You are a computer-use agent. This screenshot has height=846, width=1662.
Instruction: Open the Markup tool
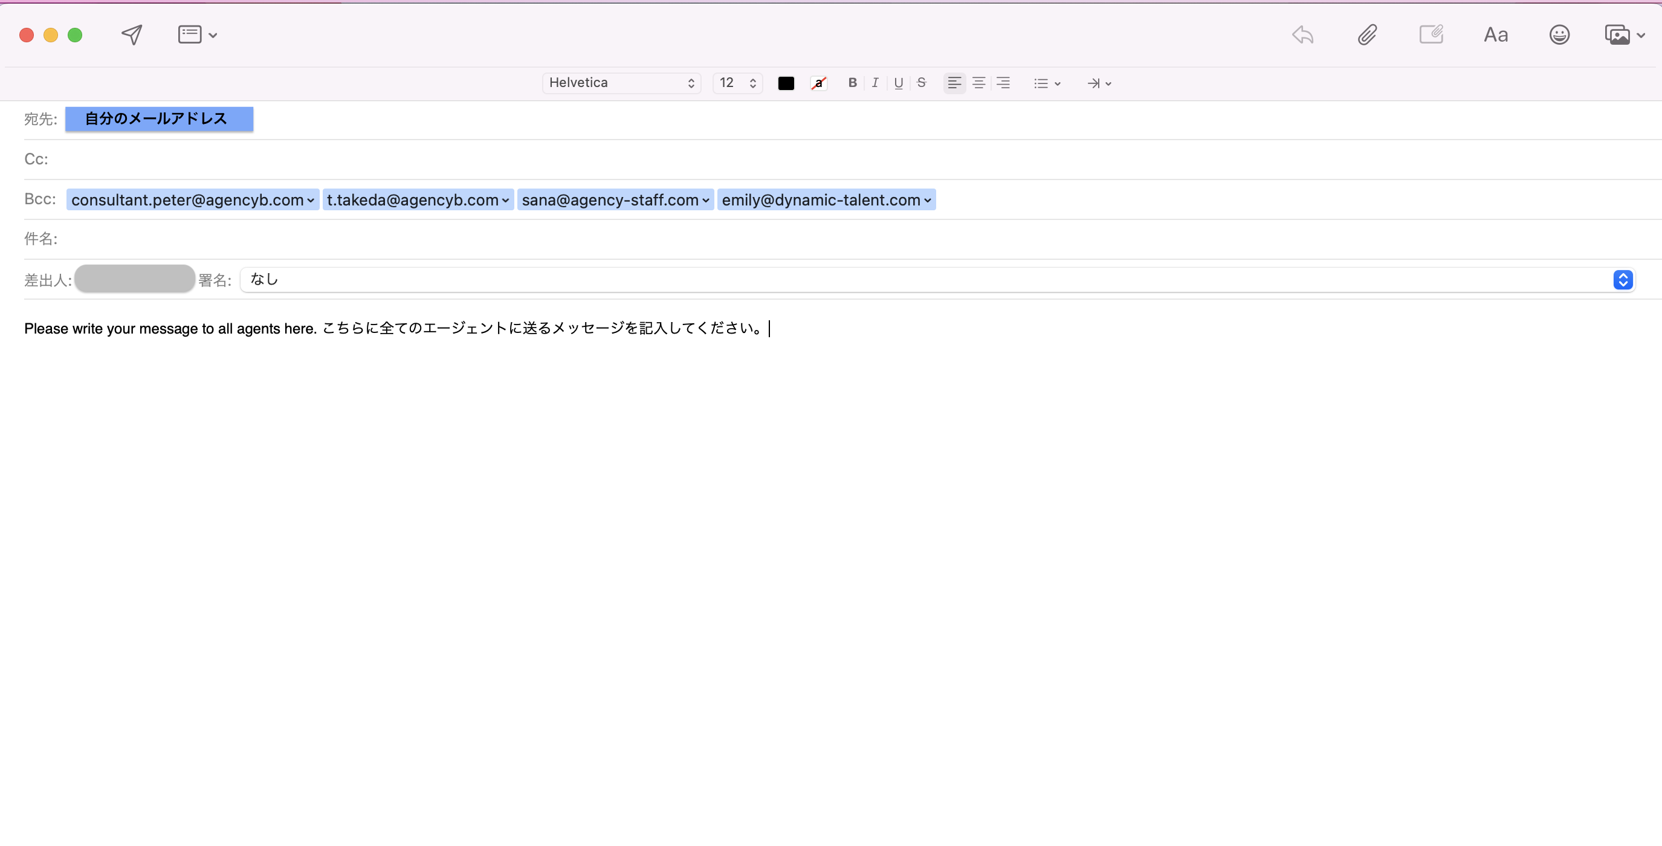click(1432, 35)
